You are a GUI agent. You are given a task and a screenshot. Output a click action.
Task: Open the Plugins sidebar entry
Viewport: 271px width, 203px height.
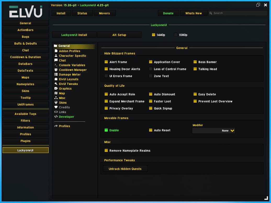tap(25, 141)
